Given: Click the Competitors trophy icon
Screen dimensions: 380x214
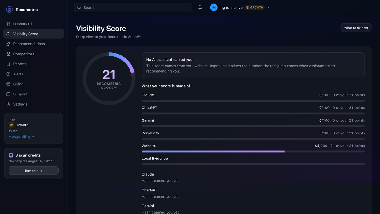Looking at the screenshot, I should coord(9,54).
